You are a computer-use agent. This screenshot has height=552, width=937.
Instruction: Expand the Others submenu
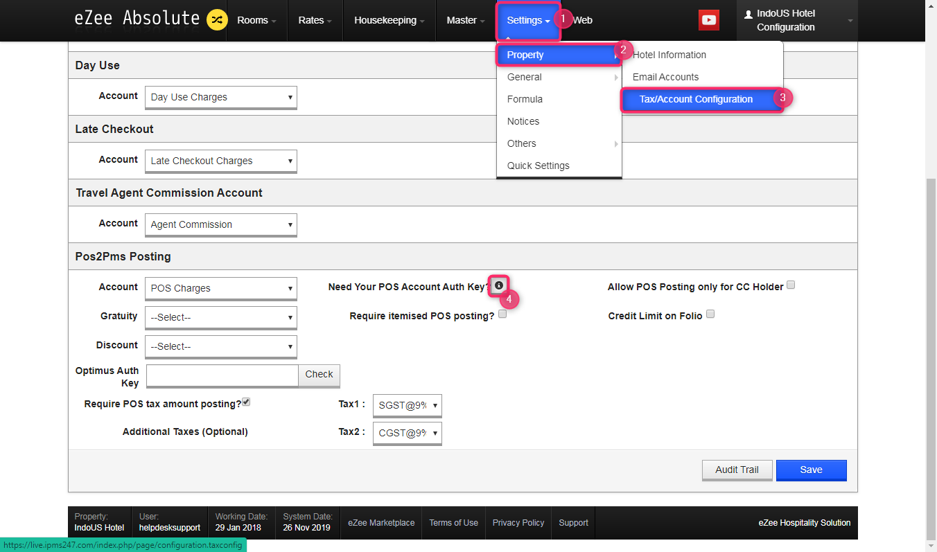(x=559, y=143)
